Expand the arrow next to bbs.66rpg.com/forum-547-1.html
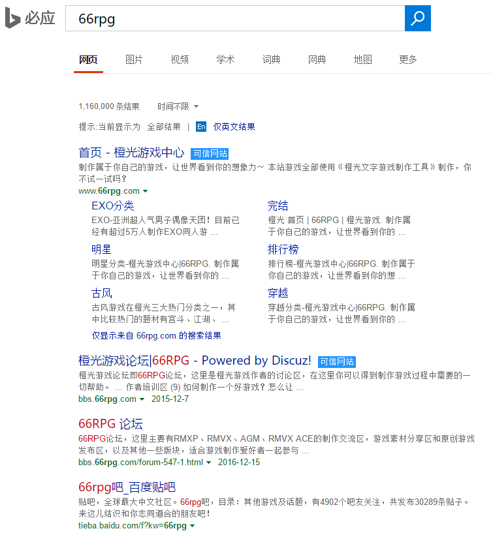 (x=208, y=463)
